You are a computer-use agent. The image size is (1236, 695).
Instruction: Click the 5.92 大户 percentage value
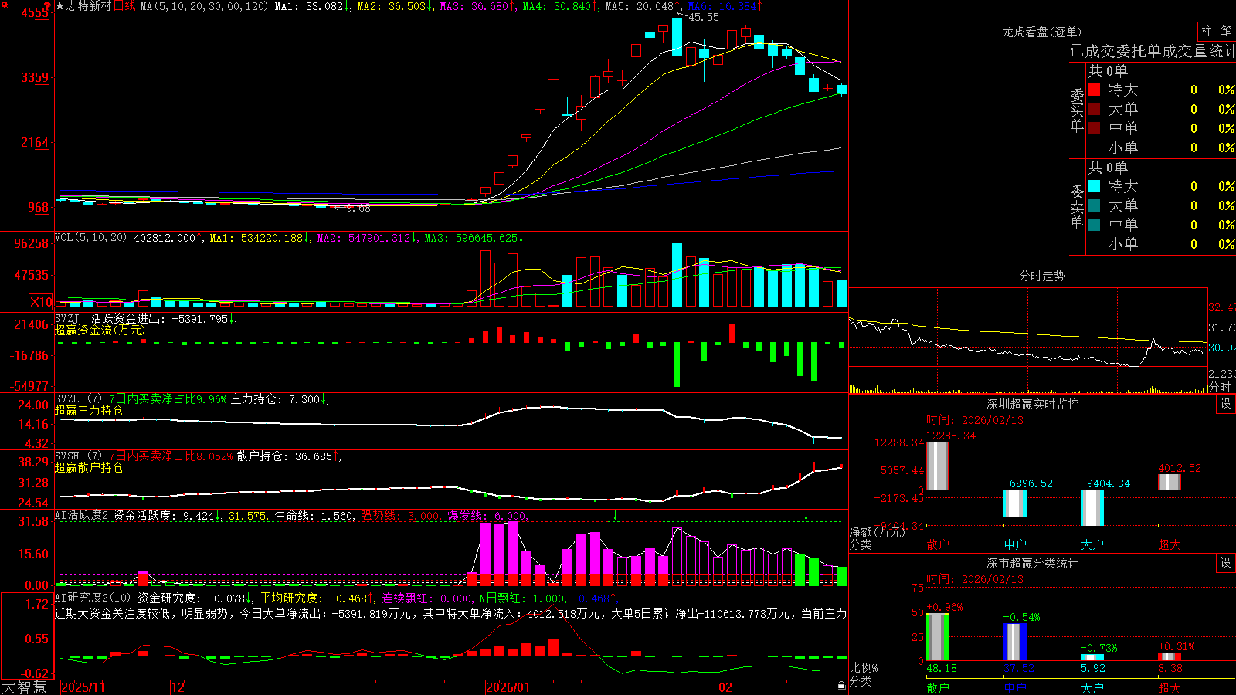[1093, 668]
